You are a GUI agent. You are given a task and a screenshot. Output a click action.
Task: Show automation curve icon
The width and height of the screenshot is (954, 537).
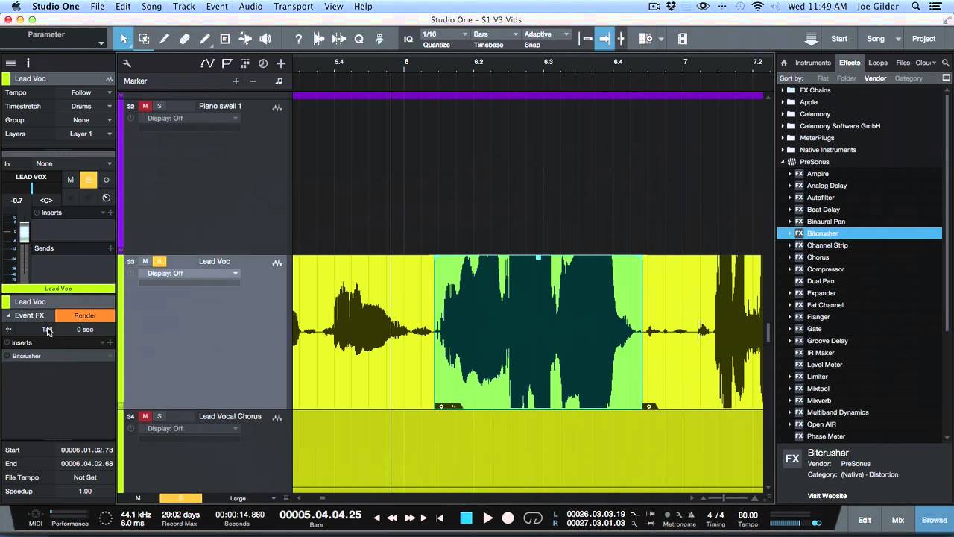pos(208,63)
